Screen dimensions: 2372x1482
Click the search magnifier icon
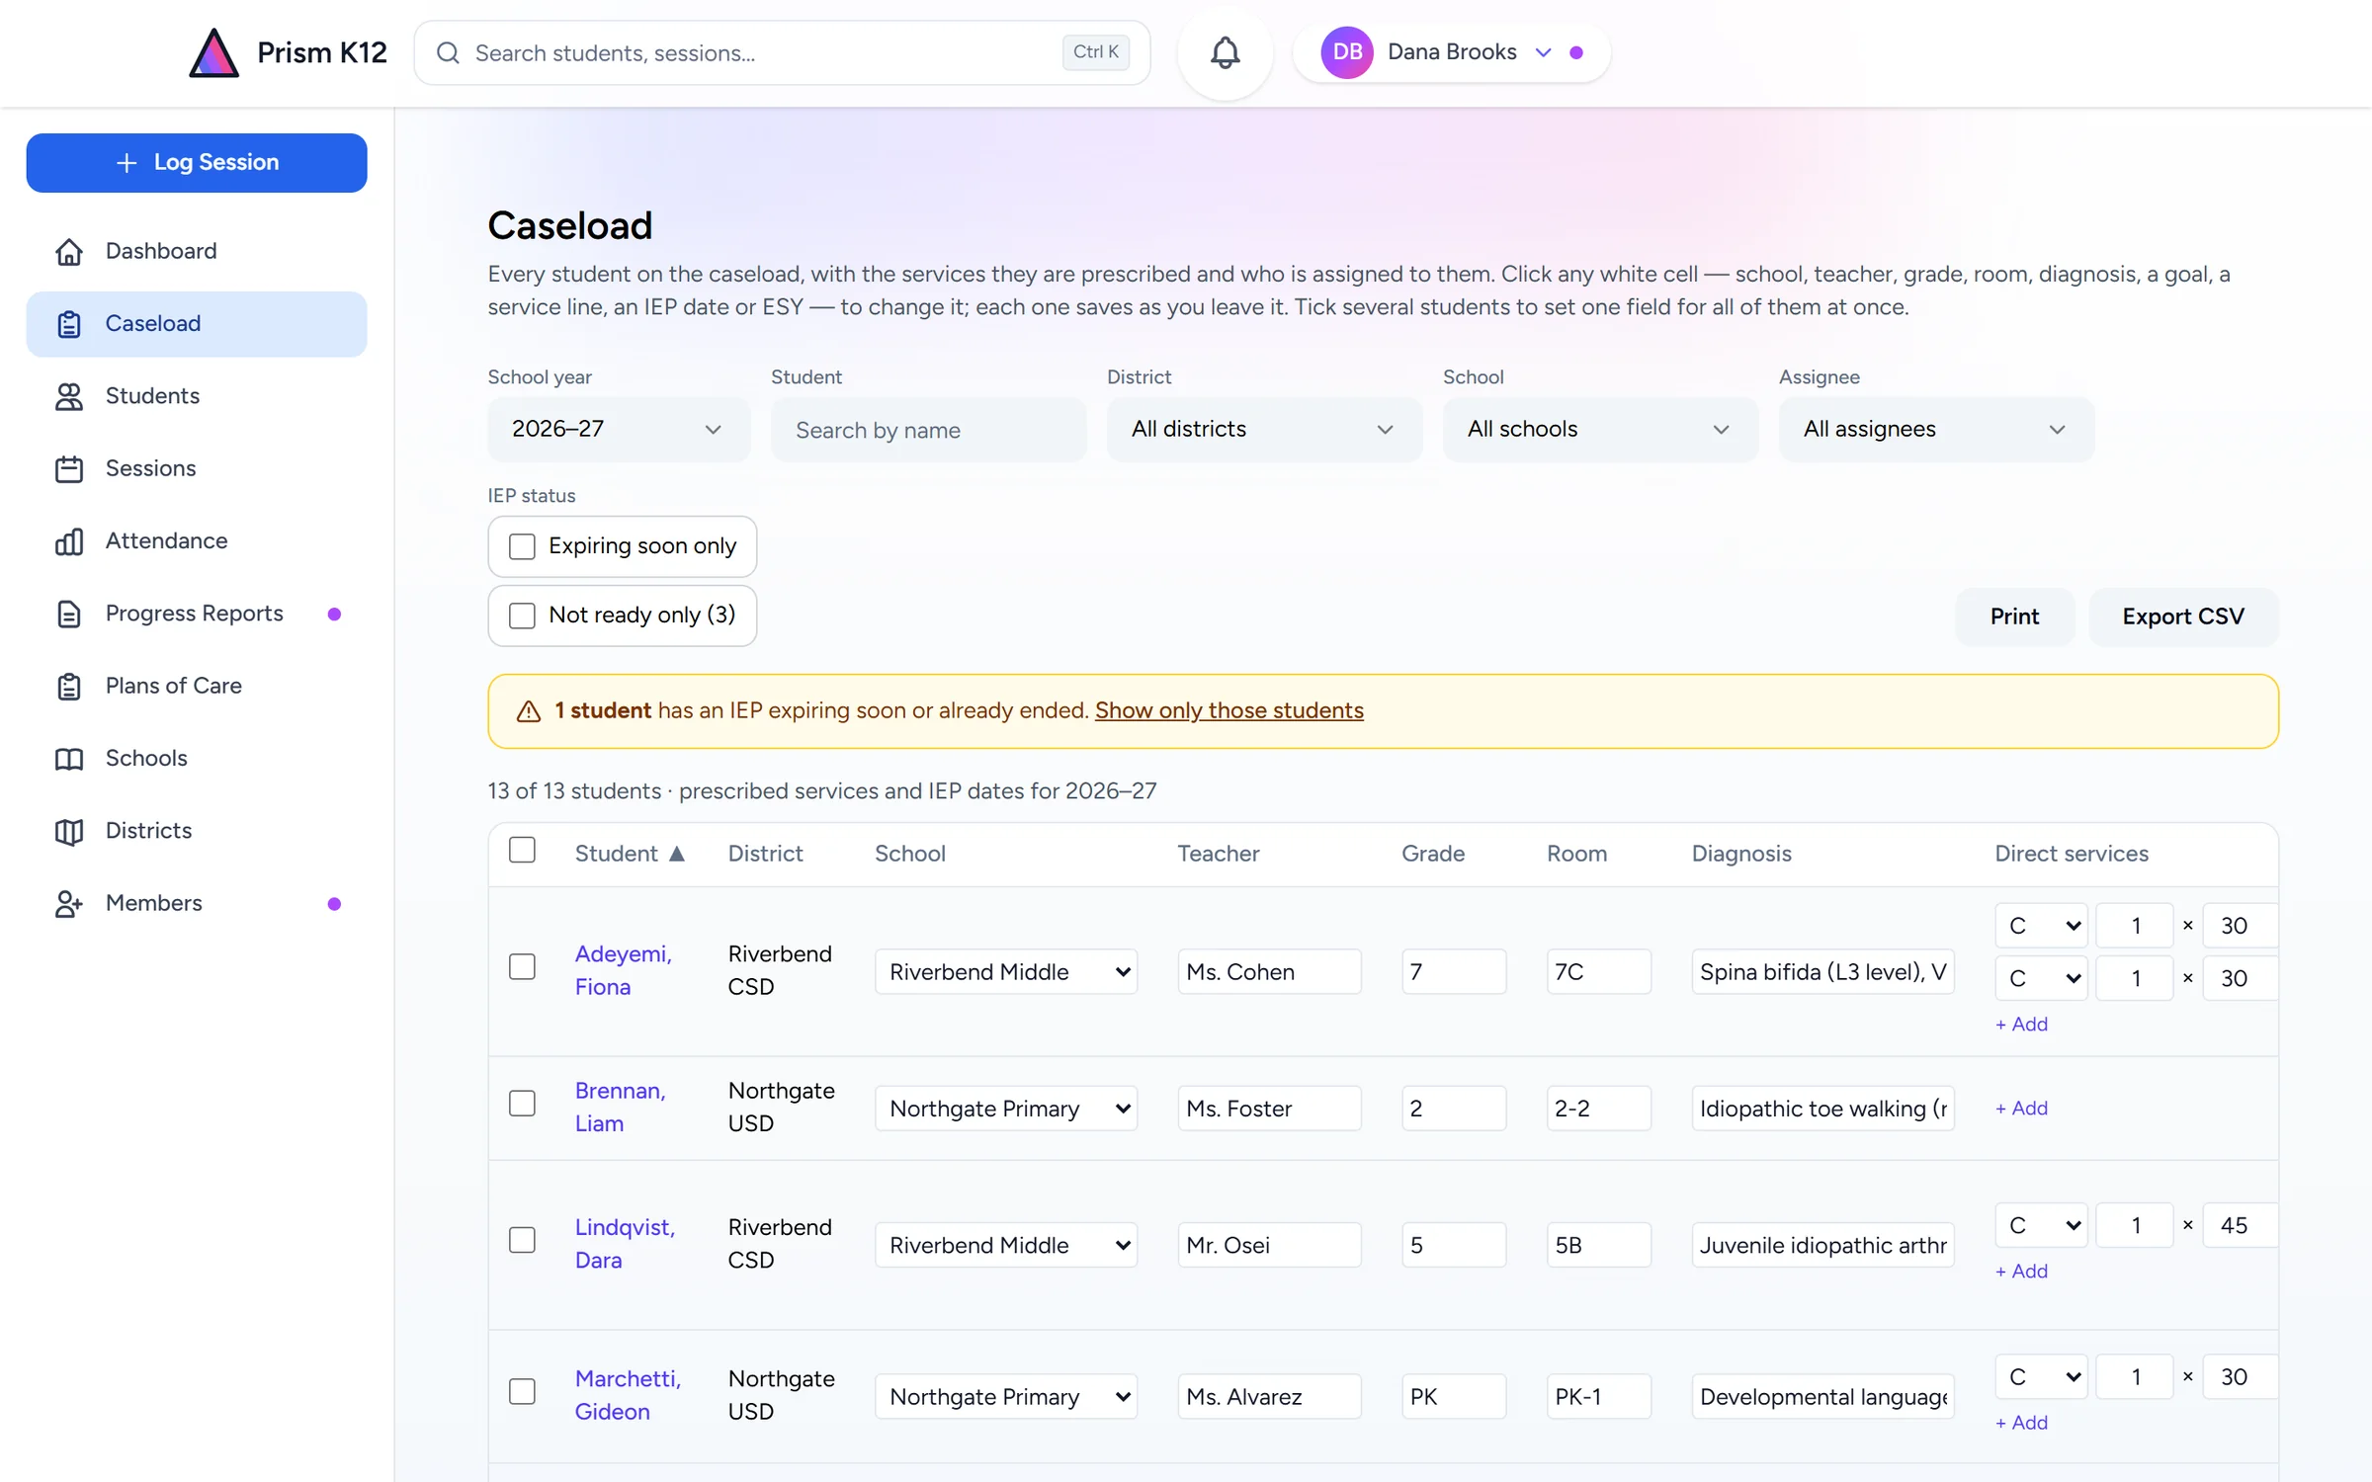point(448,52)
